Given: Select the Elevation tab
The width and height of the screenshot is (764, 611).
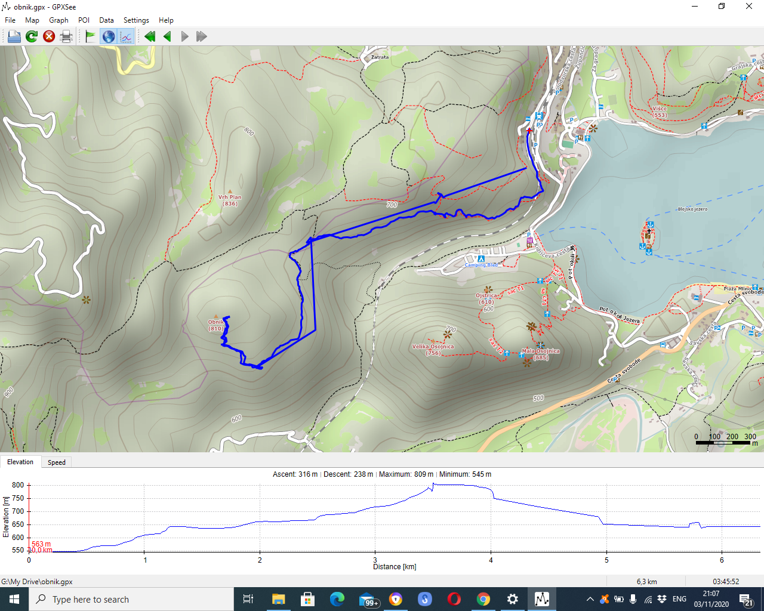Looking at the screenshot, I should [20, 462].
